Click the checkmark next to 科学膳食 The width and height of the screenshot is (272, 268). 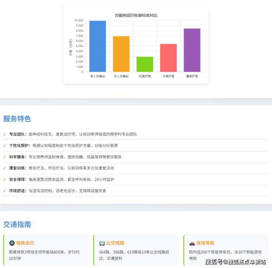pyautogui.click(x=4, y=157)
